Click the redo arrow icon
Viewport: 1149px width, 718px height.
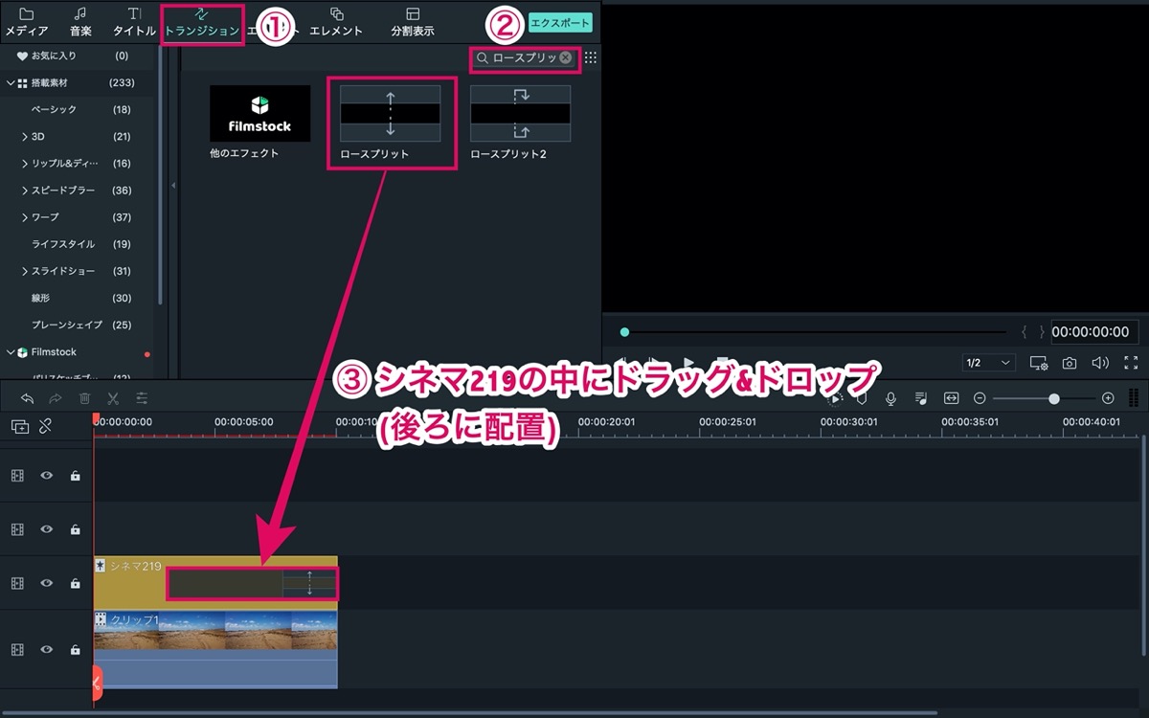[56, 398]
